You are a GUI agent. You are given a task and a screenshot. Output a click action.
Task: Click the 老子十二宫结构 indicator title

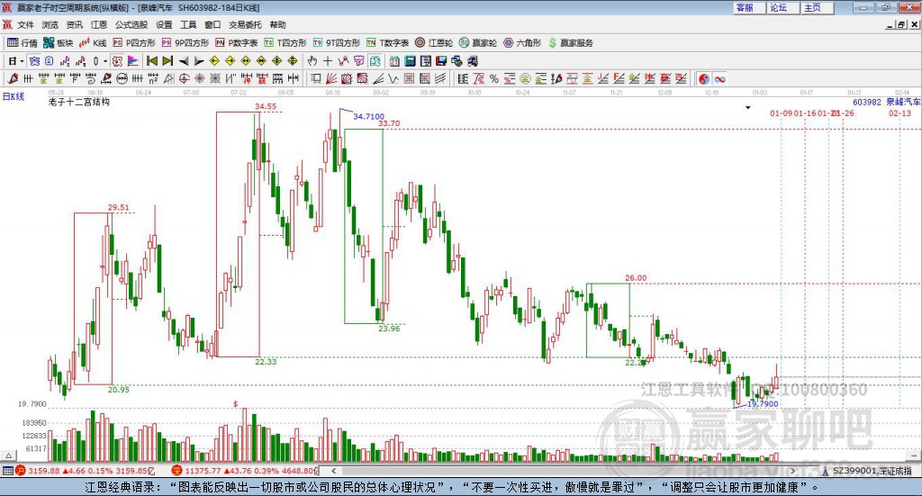tap(79, 102)
